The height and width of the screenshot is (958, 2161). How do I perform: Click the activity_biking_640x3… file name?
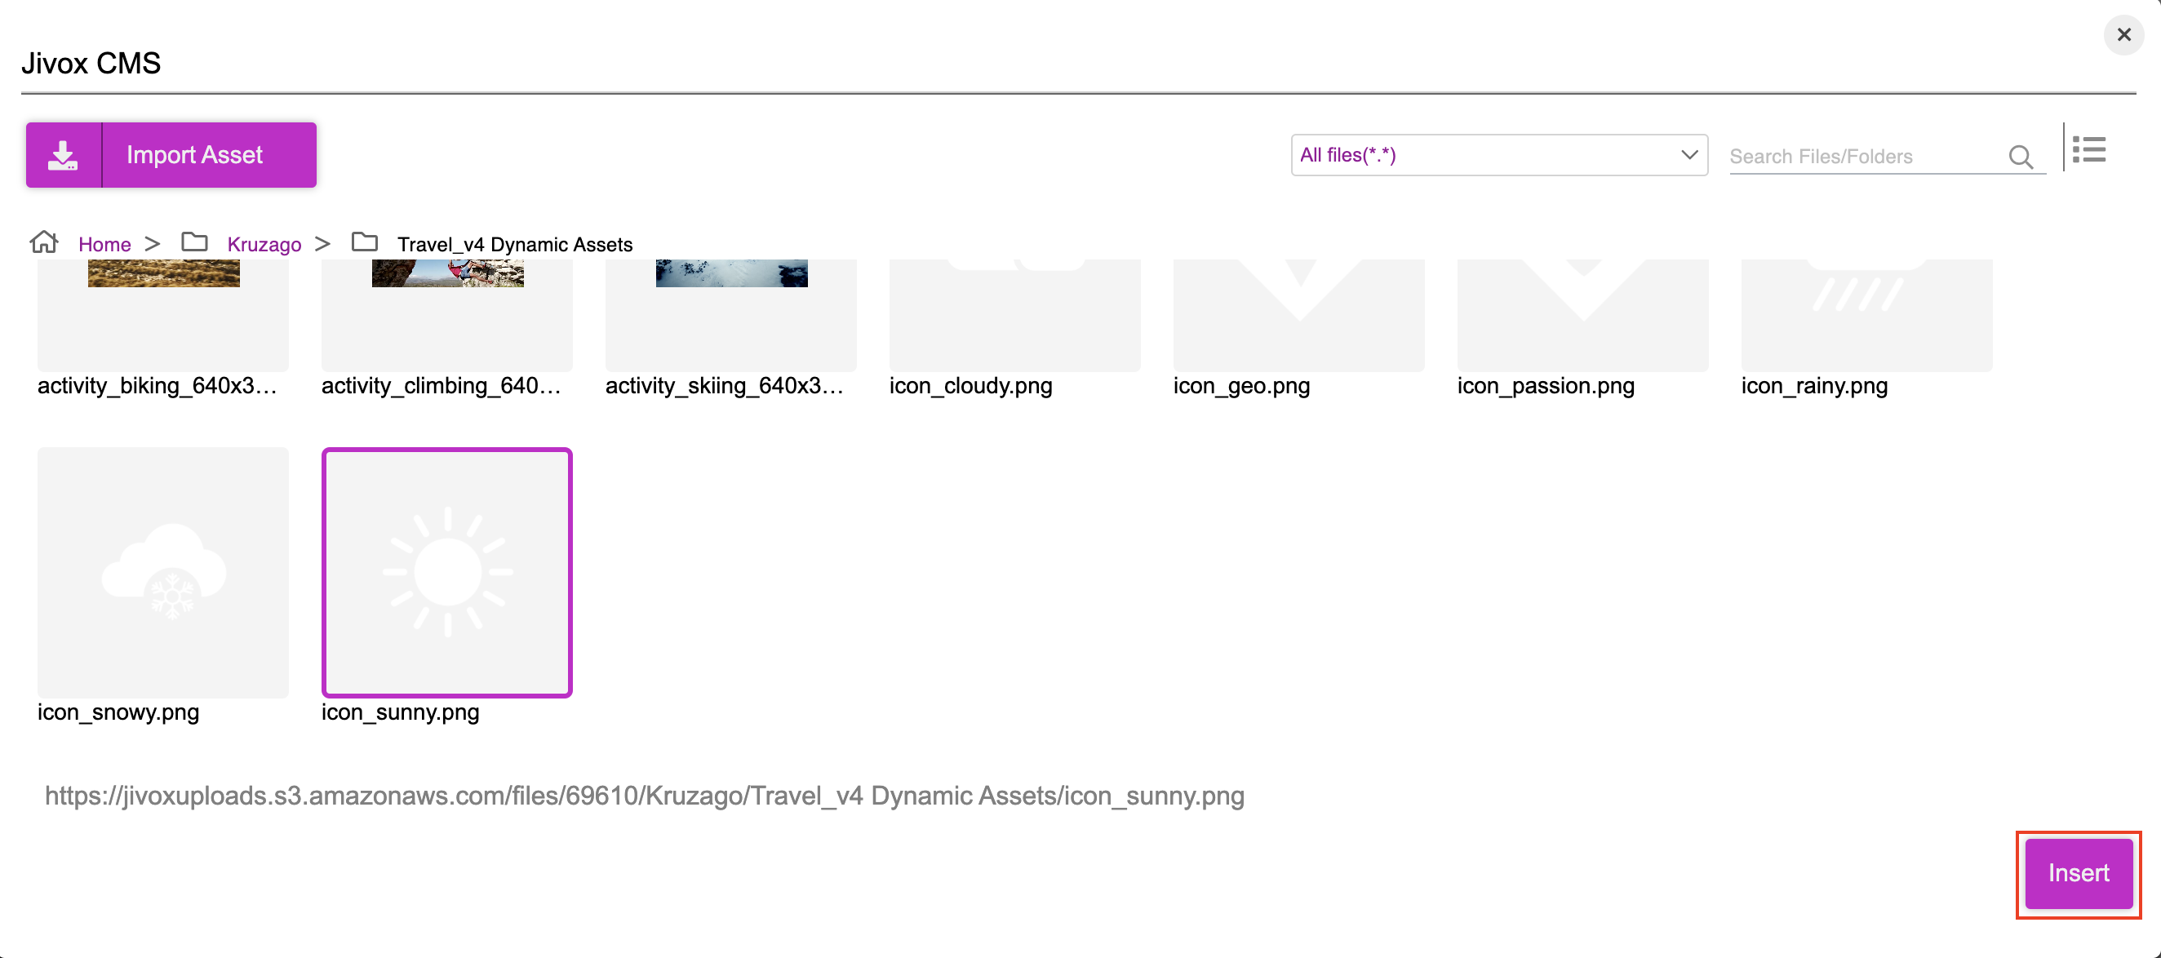[x=158, y=386]
